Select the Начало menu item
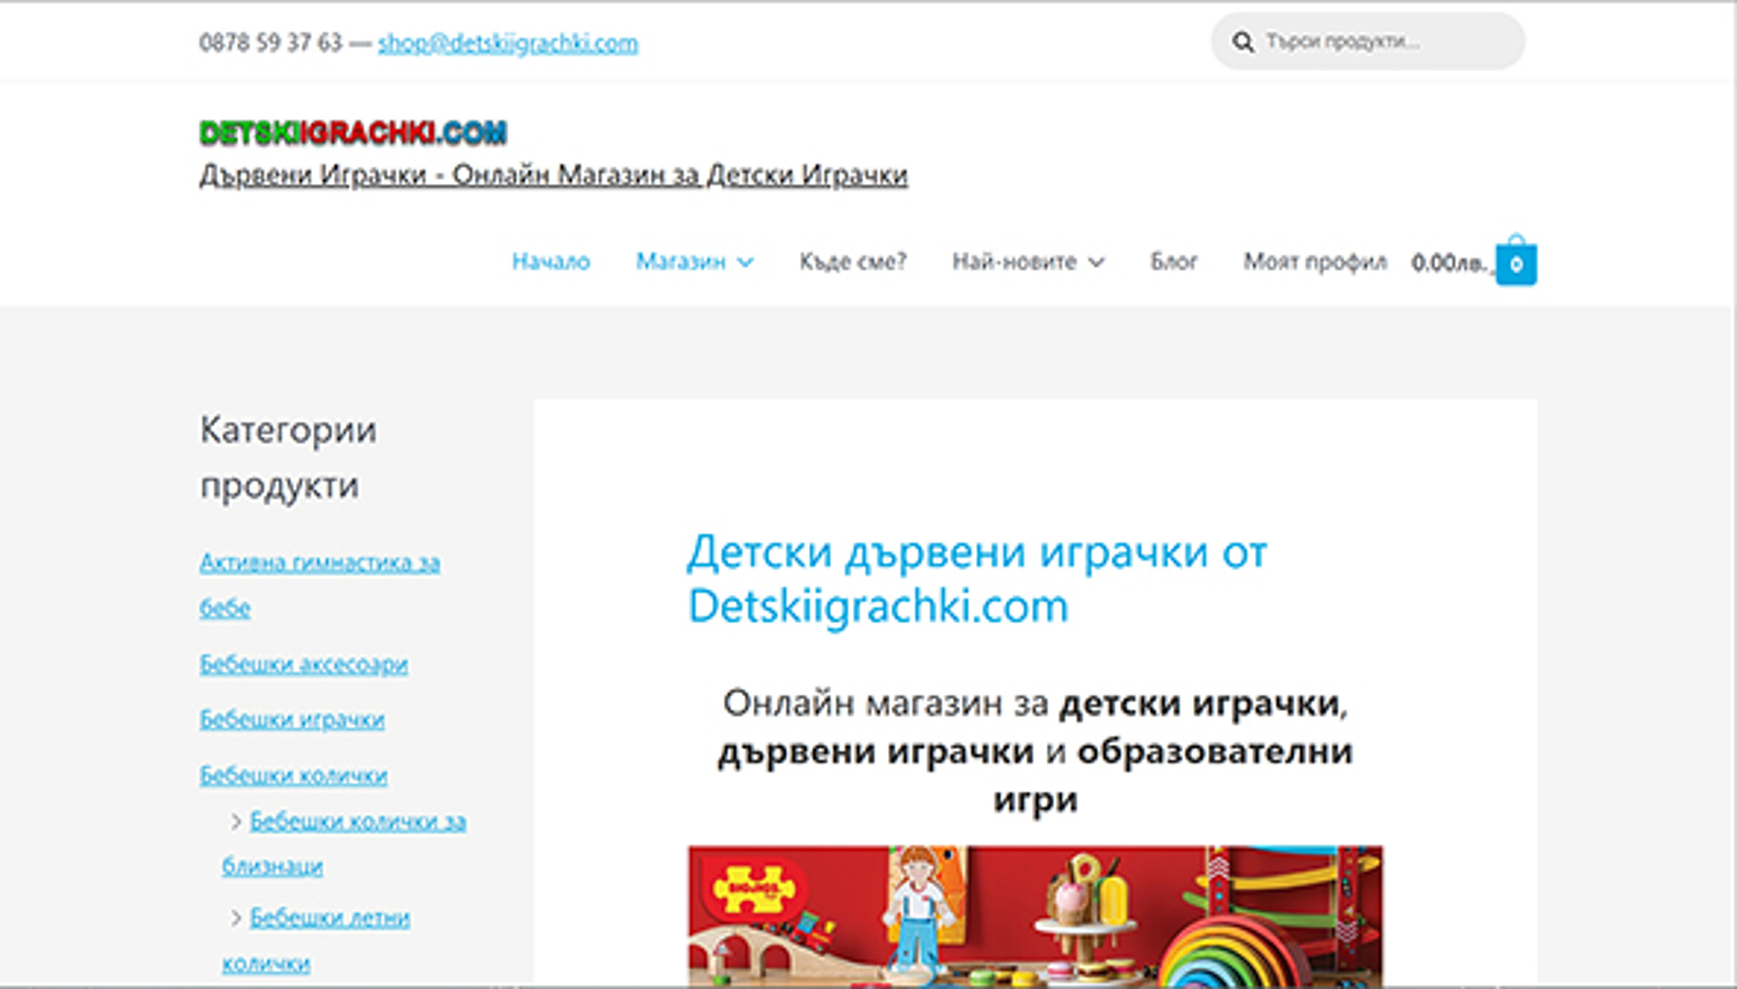The image size is (1737, 989). (x=552, y=261)
